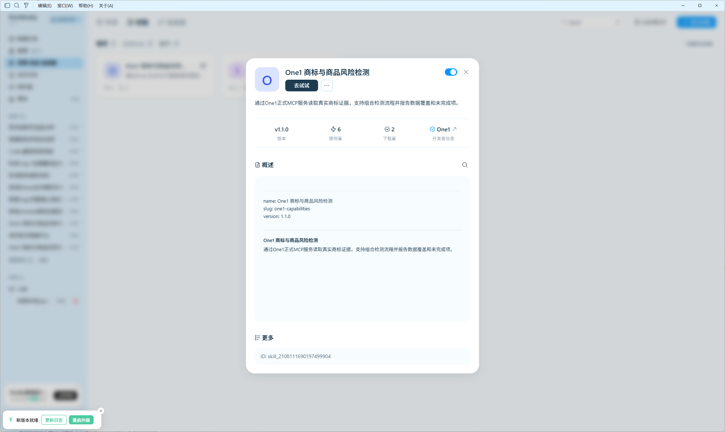The height and width of the screenshot is (432, 725).
Task: Click the 下载量 label
Action: 389,139
